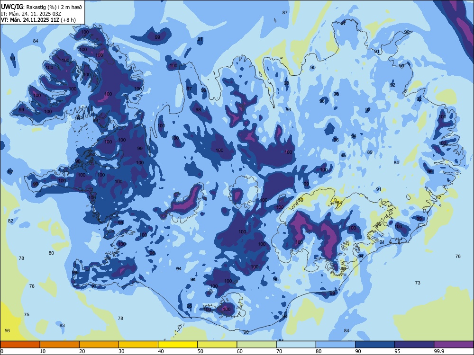Click the 20–30 light orange legend swatch
474x355 pixels.
click(99, 345)
